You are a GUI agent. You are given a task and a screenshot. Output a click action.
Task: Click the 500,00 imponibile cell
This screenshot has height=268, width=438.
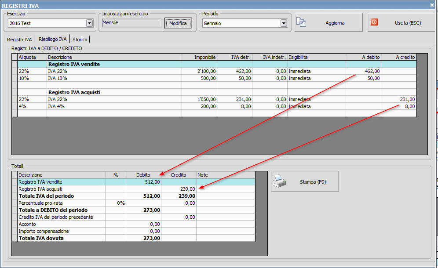(x=200, y=78)
